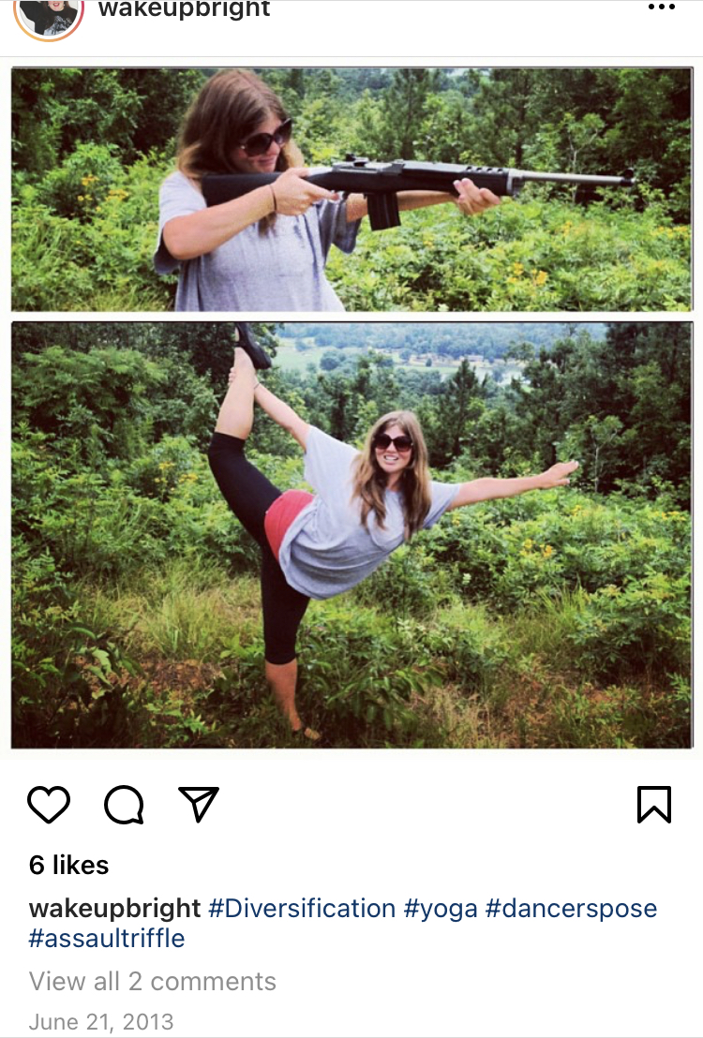Open the #yoga hashtag

pos(441,910)
